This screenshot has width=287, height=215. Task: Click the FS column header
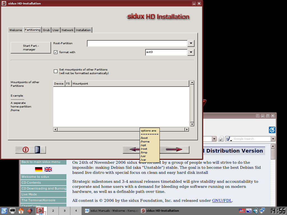point(68,83)
